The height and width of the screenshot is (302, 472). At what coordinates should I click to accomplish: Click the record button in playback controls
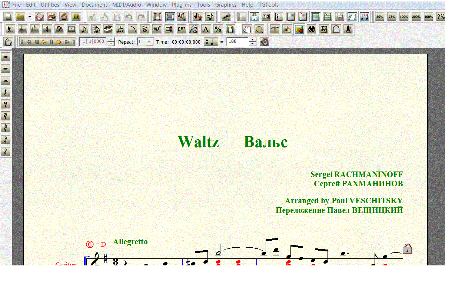pyautogui.click(x=59, y=42)
